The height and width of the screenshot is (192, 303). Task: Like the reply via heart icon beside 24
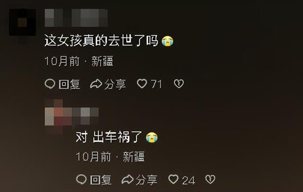[173, 179]
